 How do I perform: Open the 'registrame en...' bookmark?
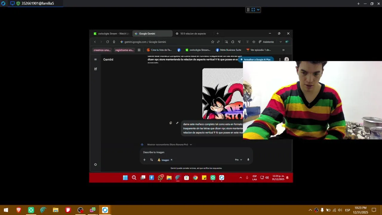tap(124, 50)
